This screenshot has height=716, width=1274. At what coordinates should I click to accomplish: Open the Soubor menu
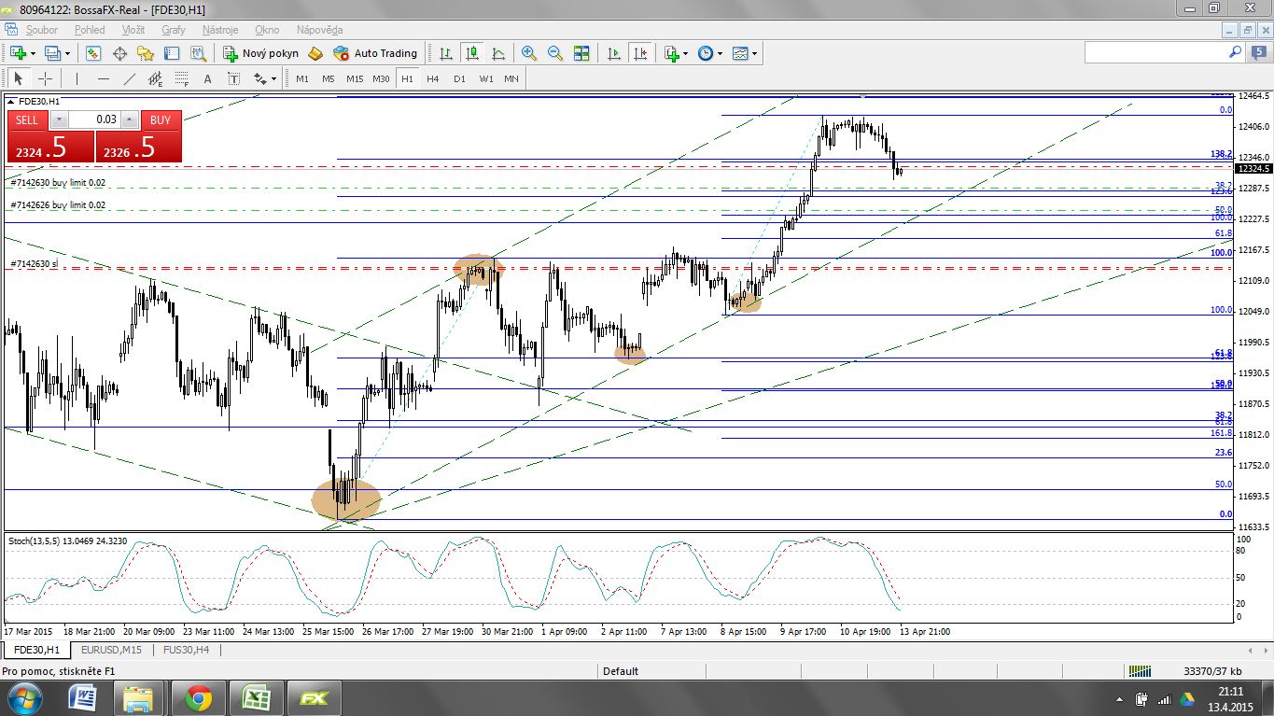[x=42, y=30]
